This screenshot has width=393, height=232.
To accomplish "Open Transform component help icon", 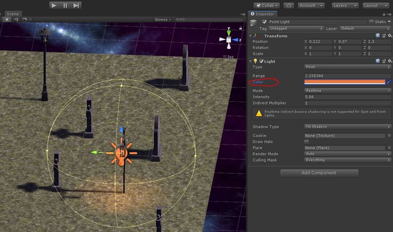I will point(377,35).
